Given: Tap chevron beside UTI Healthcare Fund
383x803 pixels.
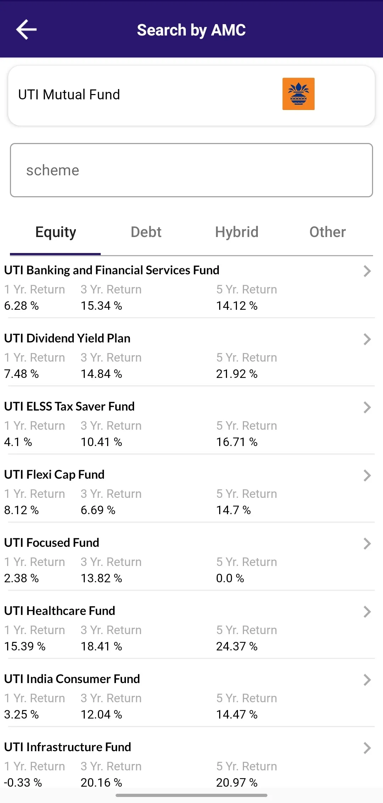Looking at the screenshot, I should click(367, 612).
